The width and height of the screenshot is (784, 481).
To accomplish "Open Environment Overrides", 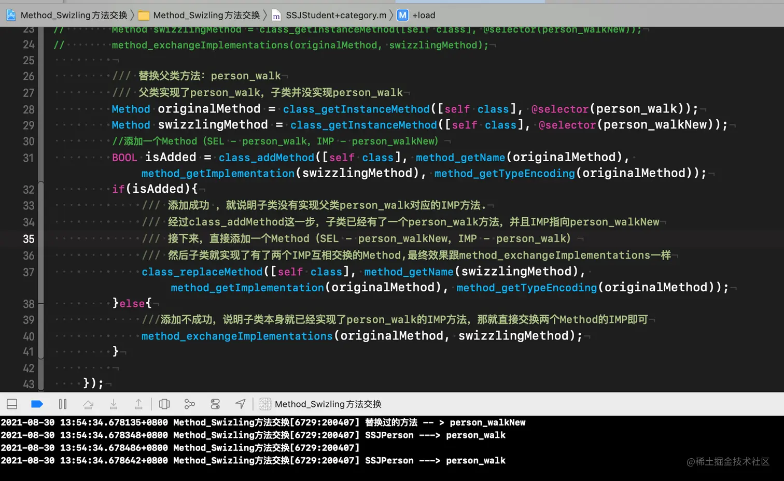I will pos(215,404).
